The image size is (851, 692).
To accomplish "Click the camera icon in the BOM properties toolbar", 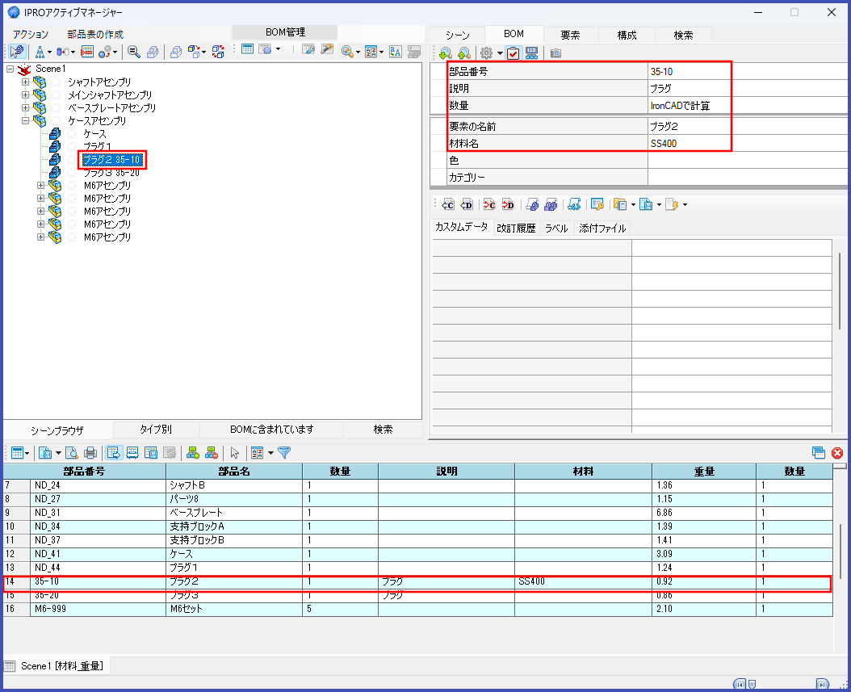I will pos(555,53).
